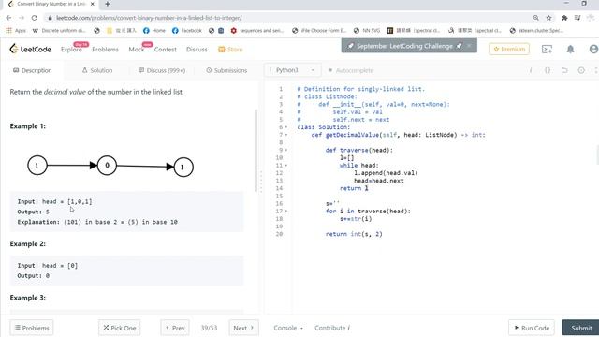This screenshot has height=337, width=599.
Task: Open the Mock nav item
Action: coord(137,50)
